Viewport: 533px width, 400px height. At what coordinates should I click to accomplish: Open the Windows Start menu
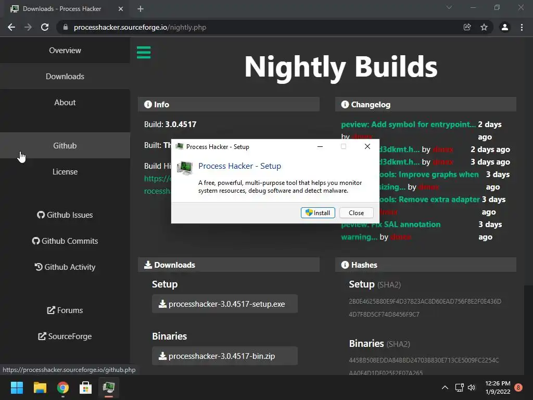click(17, 387)
